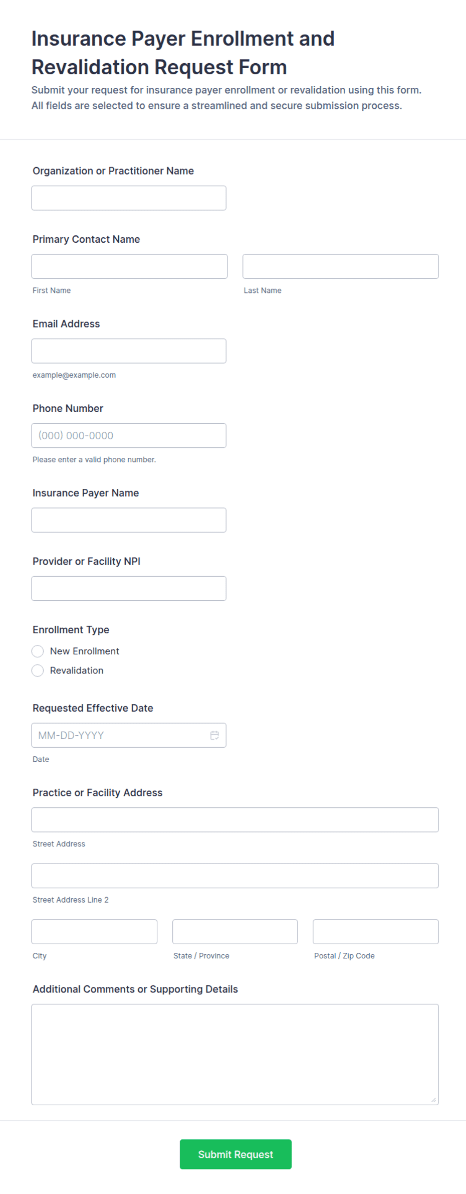Focus the Insurance Payer Name field
The height and width of the screenshot is (1194, 466).
[x=129, y=520]
